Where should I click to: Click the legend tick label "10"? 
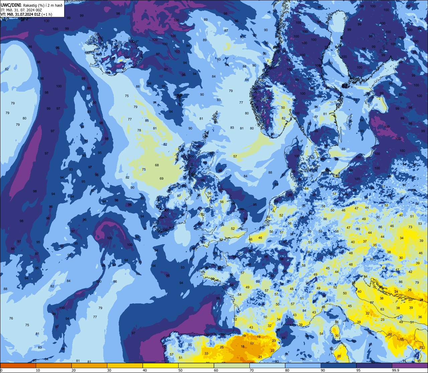point(38,370)
